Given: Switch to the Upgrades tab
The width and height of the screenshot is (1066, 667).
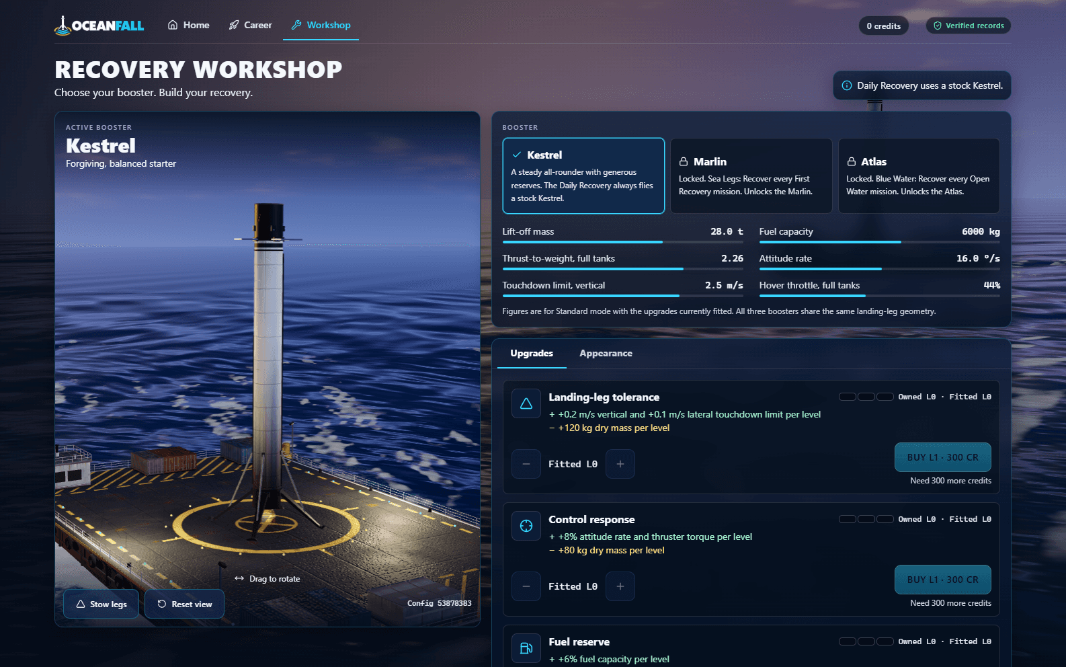Looking at the screenshot, I should [532, 354].
